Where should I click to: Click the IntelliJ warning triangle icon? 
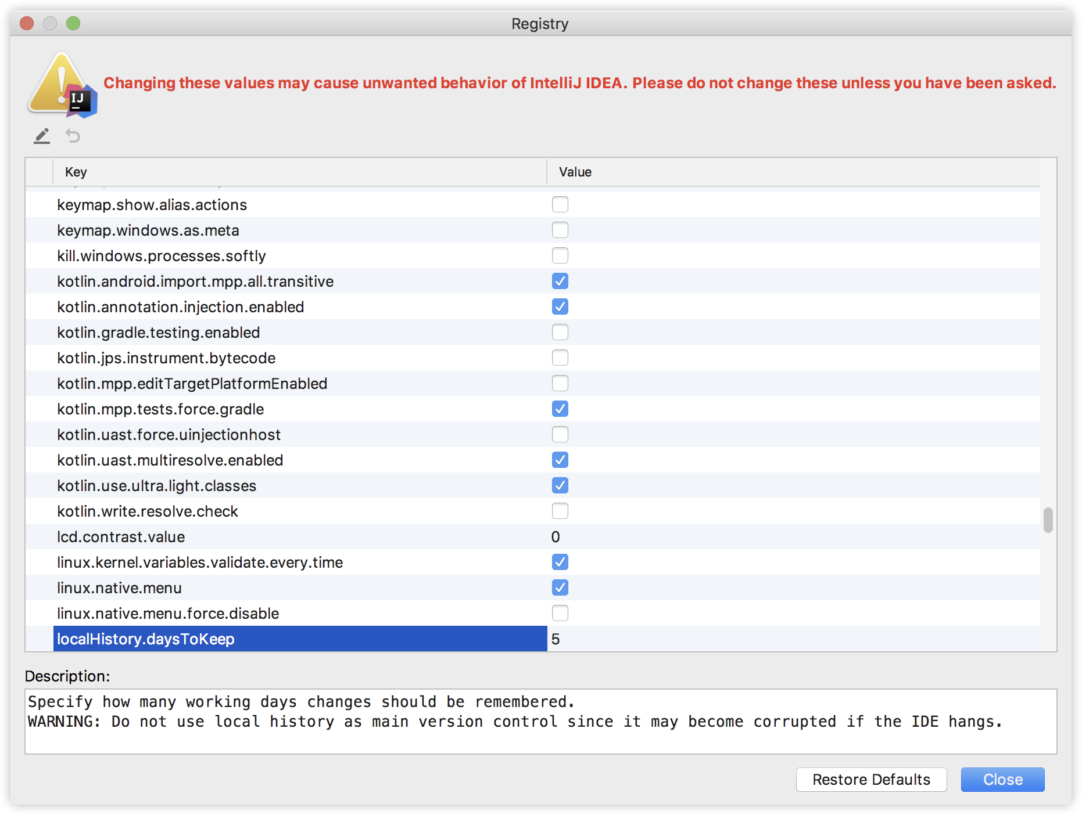pyautogui.click(x=62, y=85)
